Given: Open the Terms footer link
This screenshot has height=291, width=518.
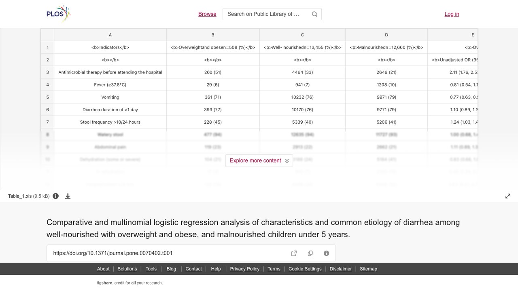Looking at the screenshot, I should pyautogui.click(x=274, y=269).
